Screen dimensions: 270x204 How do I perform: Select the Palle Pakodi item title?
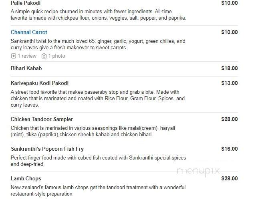tap(26, 3)
